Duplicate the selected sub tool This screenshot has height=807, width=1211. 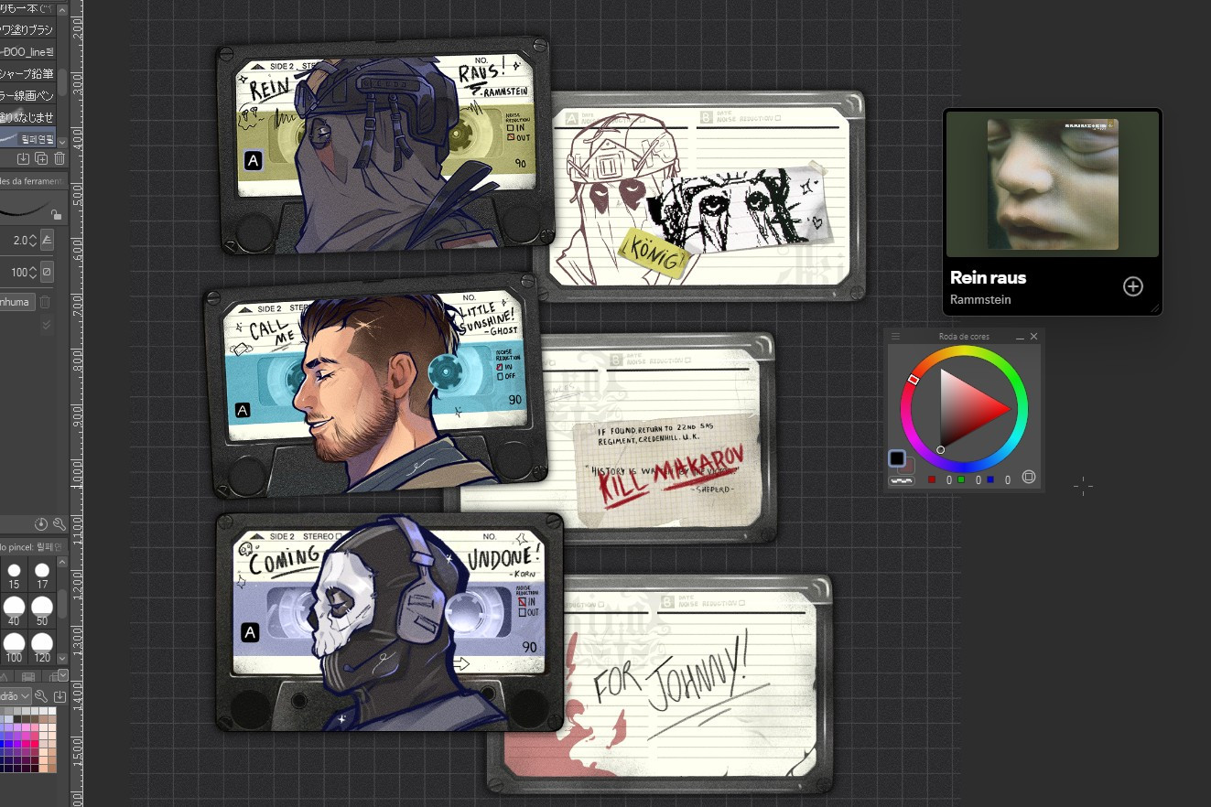coord(41,158)
